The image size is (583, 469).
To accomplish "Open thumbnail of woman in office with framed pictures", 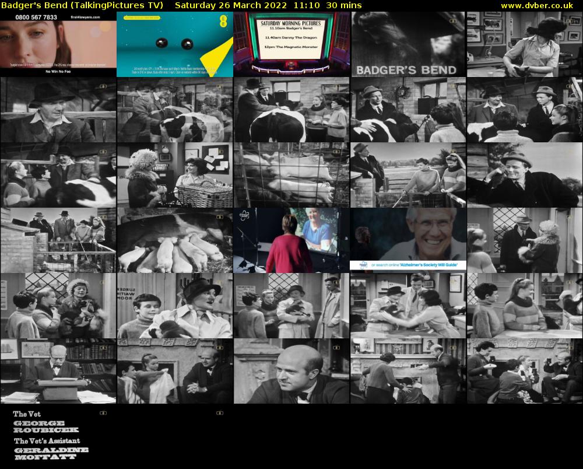I will coord(525,44).
